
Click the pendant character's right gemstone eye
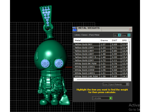[59, 63]
